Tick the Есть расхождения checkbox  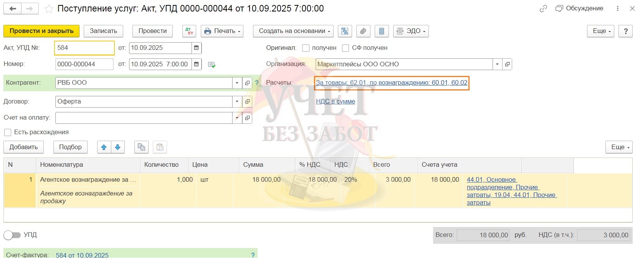(8, 132)
